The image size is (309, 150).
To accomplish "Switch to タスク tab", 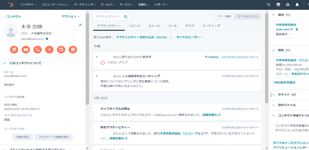I will coord(190,26).
